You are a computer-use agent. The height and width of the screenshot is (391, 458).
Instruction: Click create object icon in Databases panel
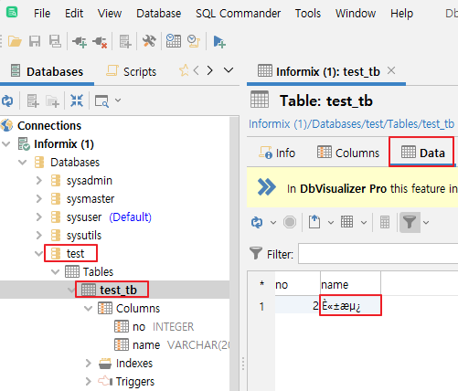33,100
